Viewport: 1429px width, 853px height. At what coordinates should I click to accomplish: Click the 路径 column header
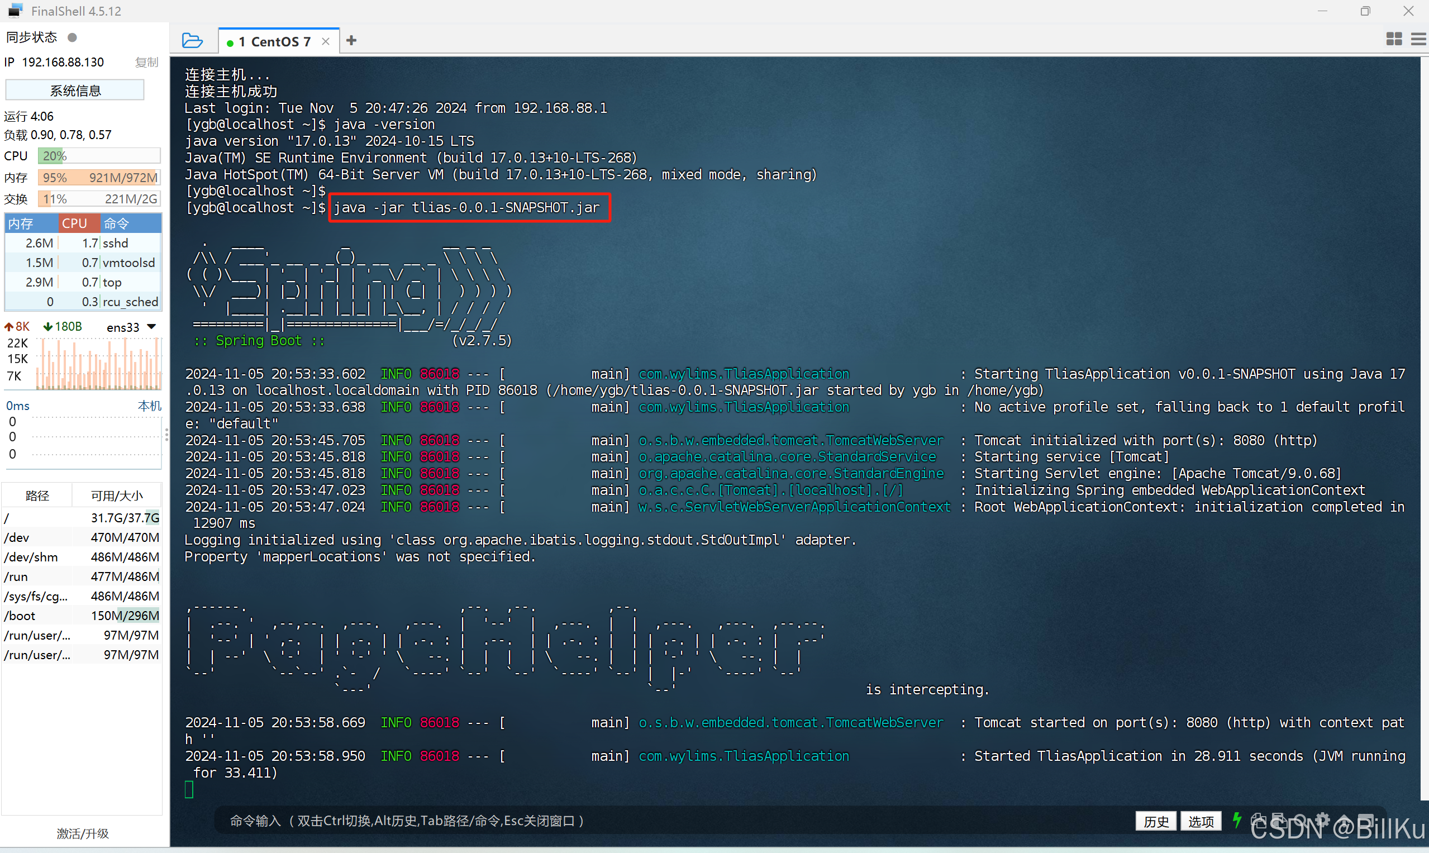tap(37, 495)
